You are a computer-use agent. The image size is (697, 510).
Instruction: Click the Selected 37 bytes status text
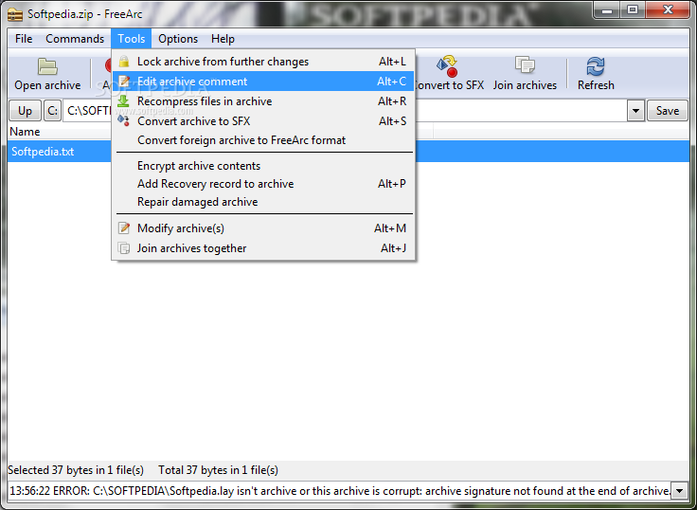pyautogui.click(x=76, y=470)
